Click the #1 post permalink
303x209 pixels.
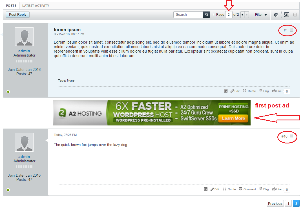286,30
